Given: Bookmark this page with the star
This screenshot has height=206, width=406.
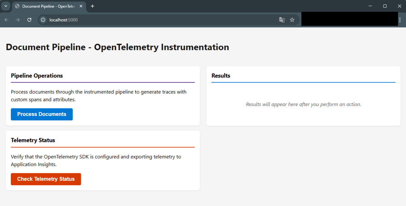Looking at the screenshot, I should click(x=292, y=20).
